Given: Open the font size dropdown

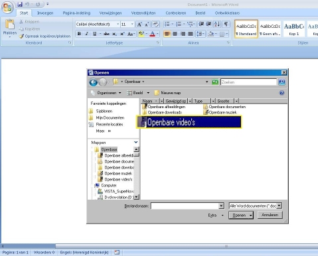Looking at the screenshot, I should pyautogui.click(x=132, y=24).
